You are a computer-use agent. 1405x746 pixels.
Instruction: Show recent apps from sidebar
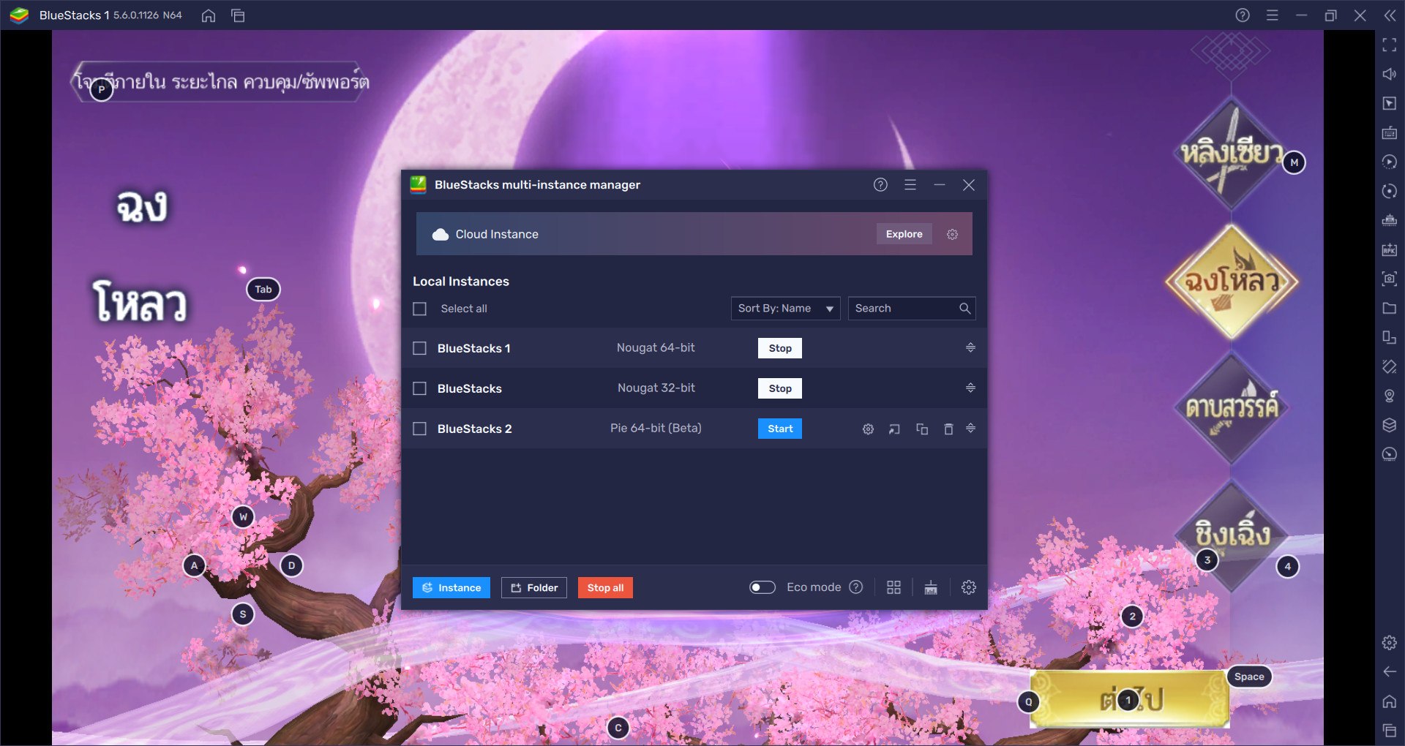click(1390, 730)
